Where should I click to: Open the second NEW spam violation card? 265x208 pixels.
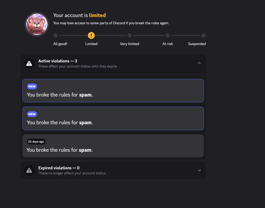(113, 118)
